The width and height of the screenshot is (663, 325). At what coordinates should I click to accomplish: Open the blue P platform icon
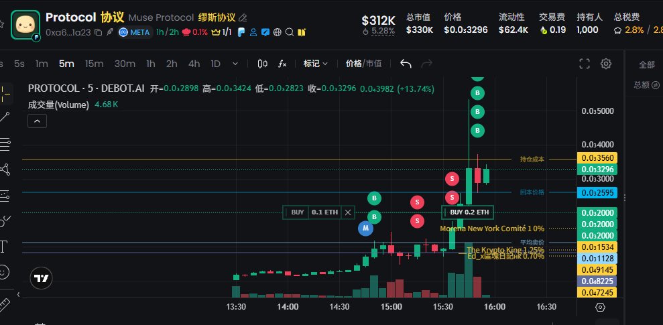[x=241, y=32]
